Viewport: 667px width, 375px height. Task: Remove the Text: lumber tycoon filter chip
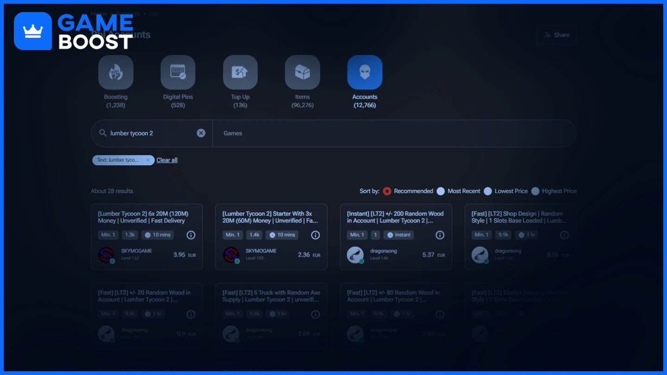(148, 160)
